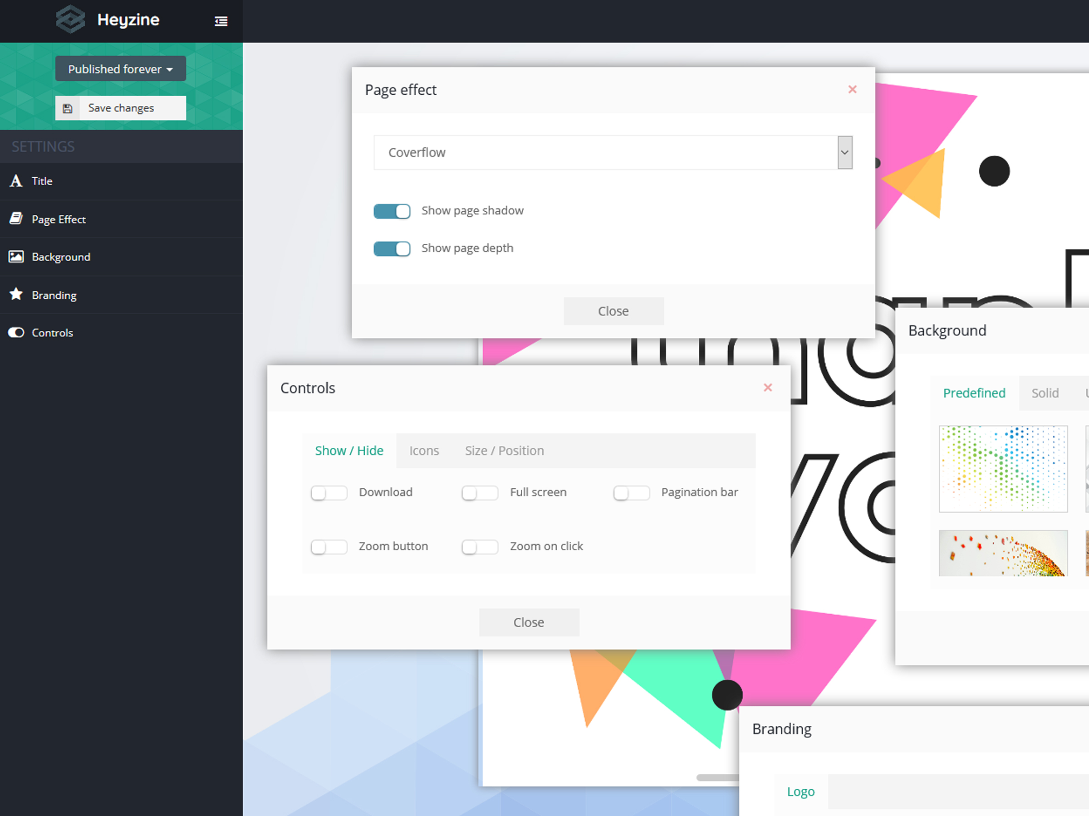Click the floppy disk save icon
The width and height of the screenshot is (1089, 816).
pos(68,108)
